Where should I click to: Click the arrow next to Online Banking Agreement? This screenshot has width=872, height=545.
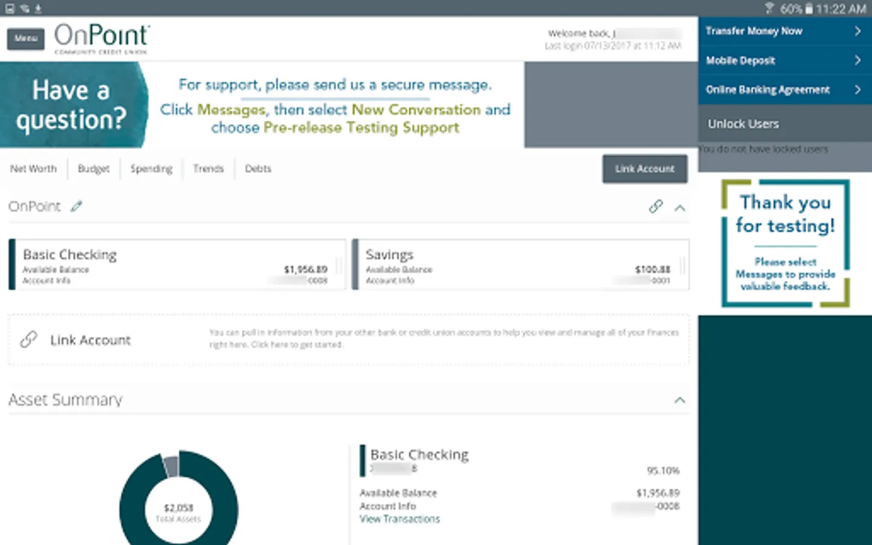[x=857, y=90]
